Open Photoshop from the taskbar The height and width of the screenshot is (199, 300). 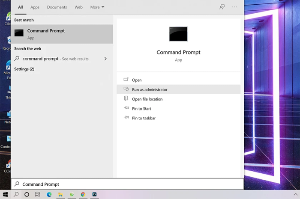point(94,194)
